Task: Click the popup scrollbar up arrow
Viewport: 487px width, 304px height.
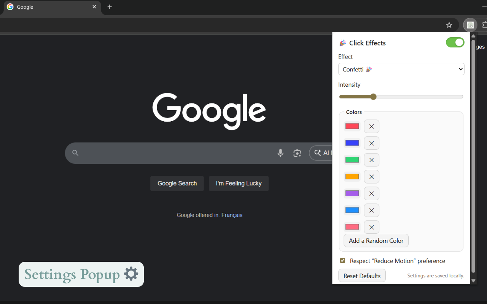Action: pyautogui.click(x=474, y=36)
